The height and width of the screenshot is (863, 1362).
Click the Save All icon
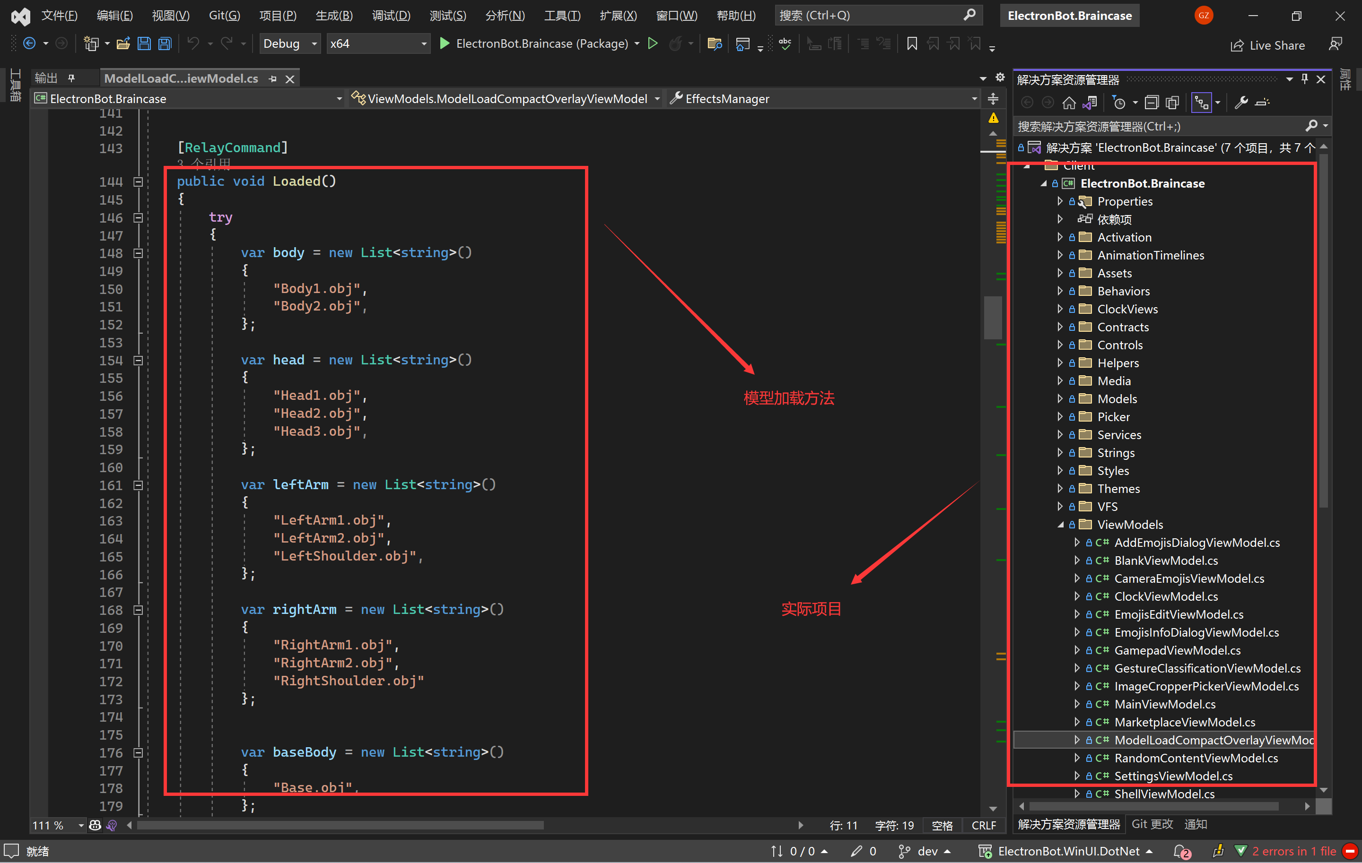click(165, 43)
